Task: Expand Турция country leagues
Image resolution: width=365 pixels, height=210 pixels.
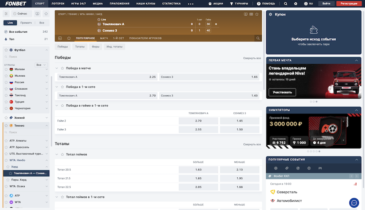Action: [46, 102]
